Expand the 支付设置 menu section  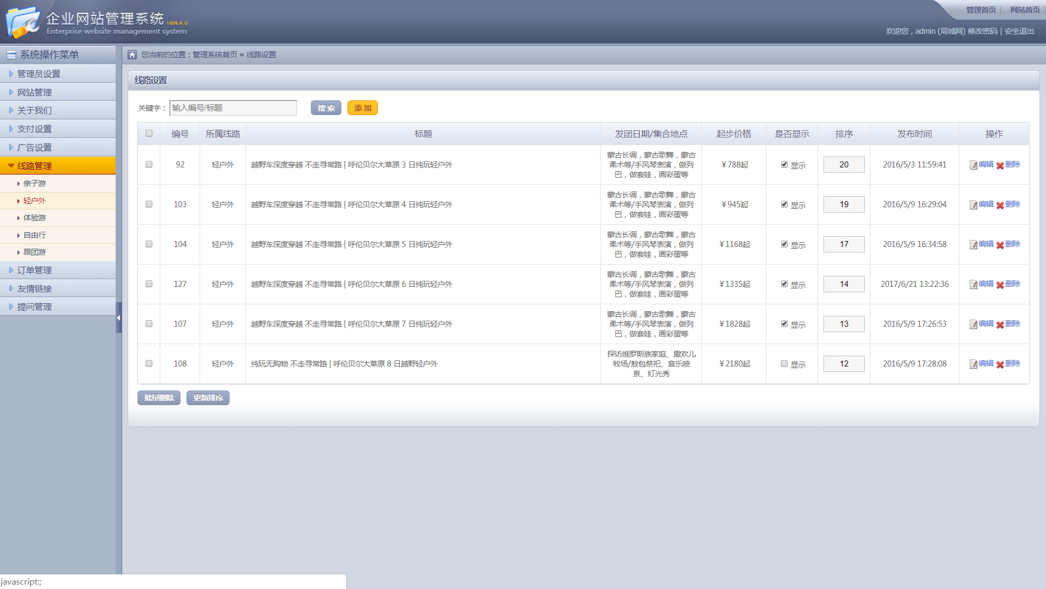tap(58, 129)
